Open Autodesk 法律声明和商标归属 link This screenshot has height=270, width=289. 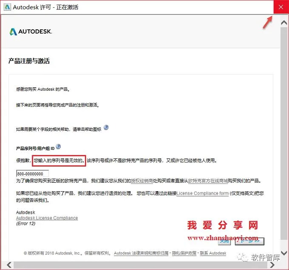141,253
